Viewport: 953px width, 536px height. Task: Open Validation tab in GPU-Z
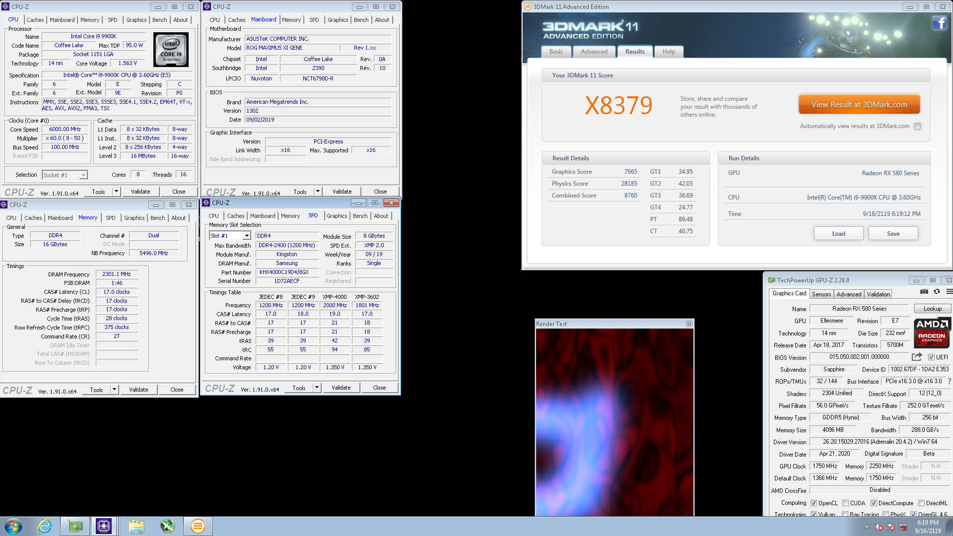[879, 294]
